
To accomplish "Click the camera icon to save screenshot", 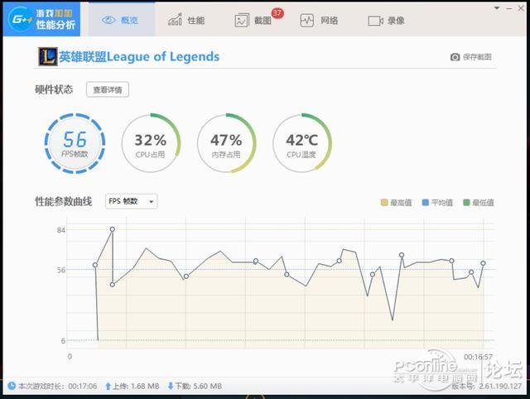I will tap(455, 57).
